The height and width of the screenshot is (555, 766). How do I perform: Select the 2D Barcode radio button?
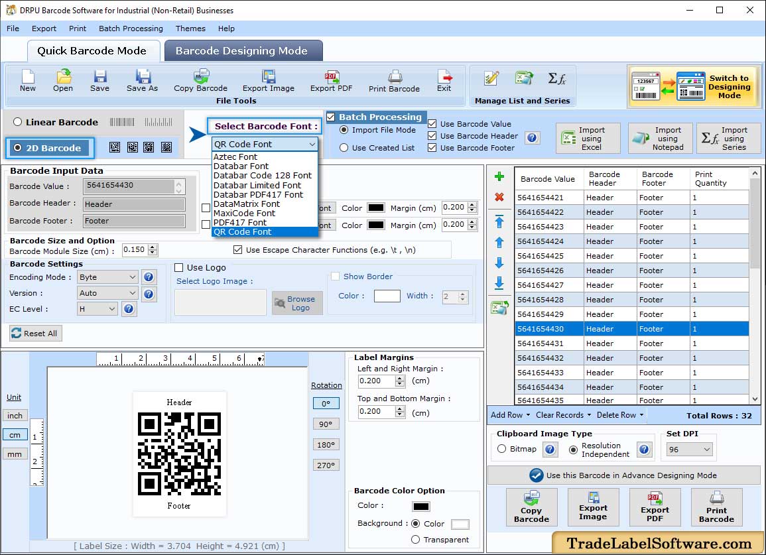(x=18, y=148)
